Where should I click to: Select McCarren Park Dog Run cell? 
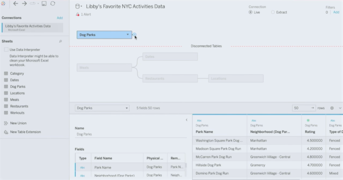click(x=219, y=157)
